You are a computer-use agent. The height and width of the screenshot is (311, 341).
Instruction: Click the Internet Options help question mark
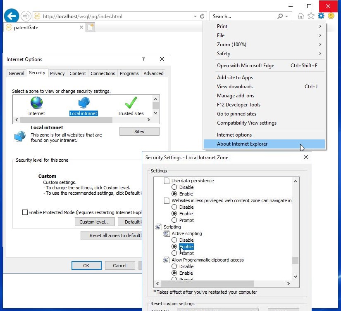click(x=143, y=59)
